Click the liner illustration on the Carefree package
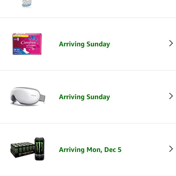Image resolution: width=176 pixels, height=176 pixels. (26, 51)
